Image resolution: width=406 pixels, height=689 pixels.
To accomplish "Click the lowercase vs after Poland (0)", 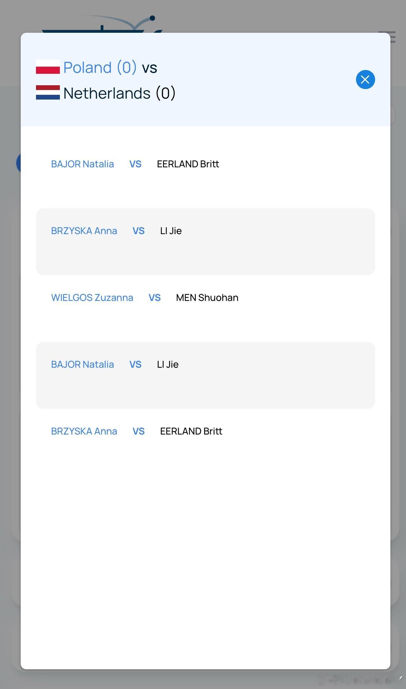I will coord(149,68).
